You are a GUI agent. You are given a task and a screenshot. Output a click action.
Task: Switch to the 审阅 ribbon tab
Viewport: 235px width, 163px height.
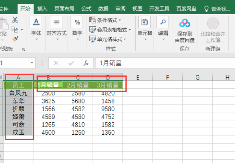click(120, 9)
